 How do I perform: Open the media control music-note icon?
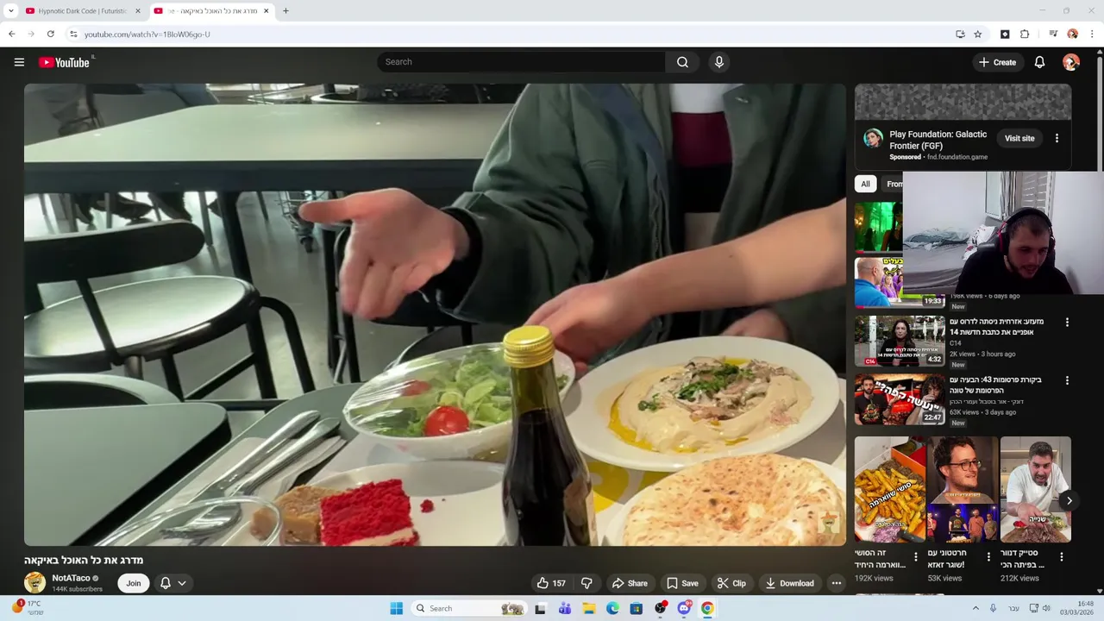point(1053,34)
